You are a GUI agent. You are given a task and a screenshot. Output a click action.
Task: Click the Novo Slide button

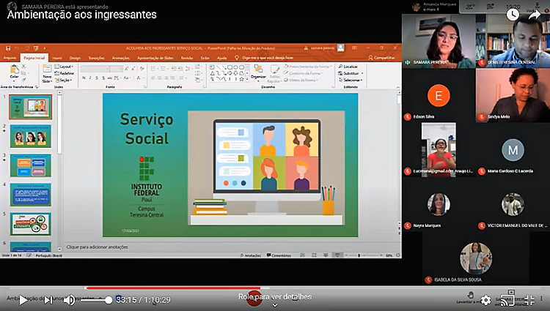pos(47,74)
